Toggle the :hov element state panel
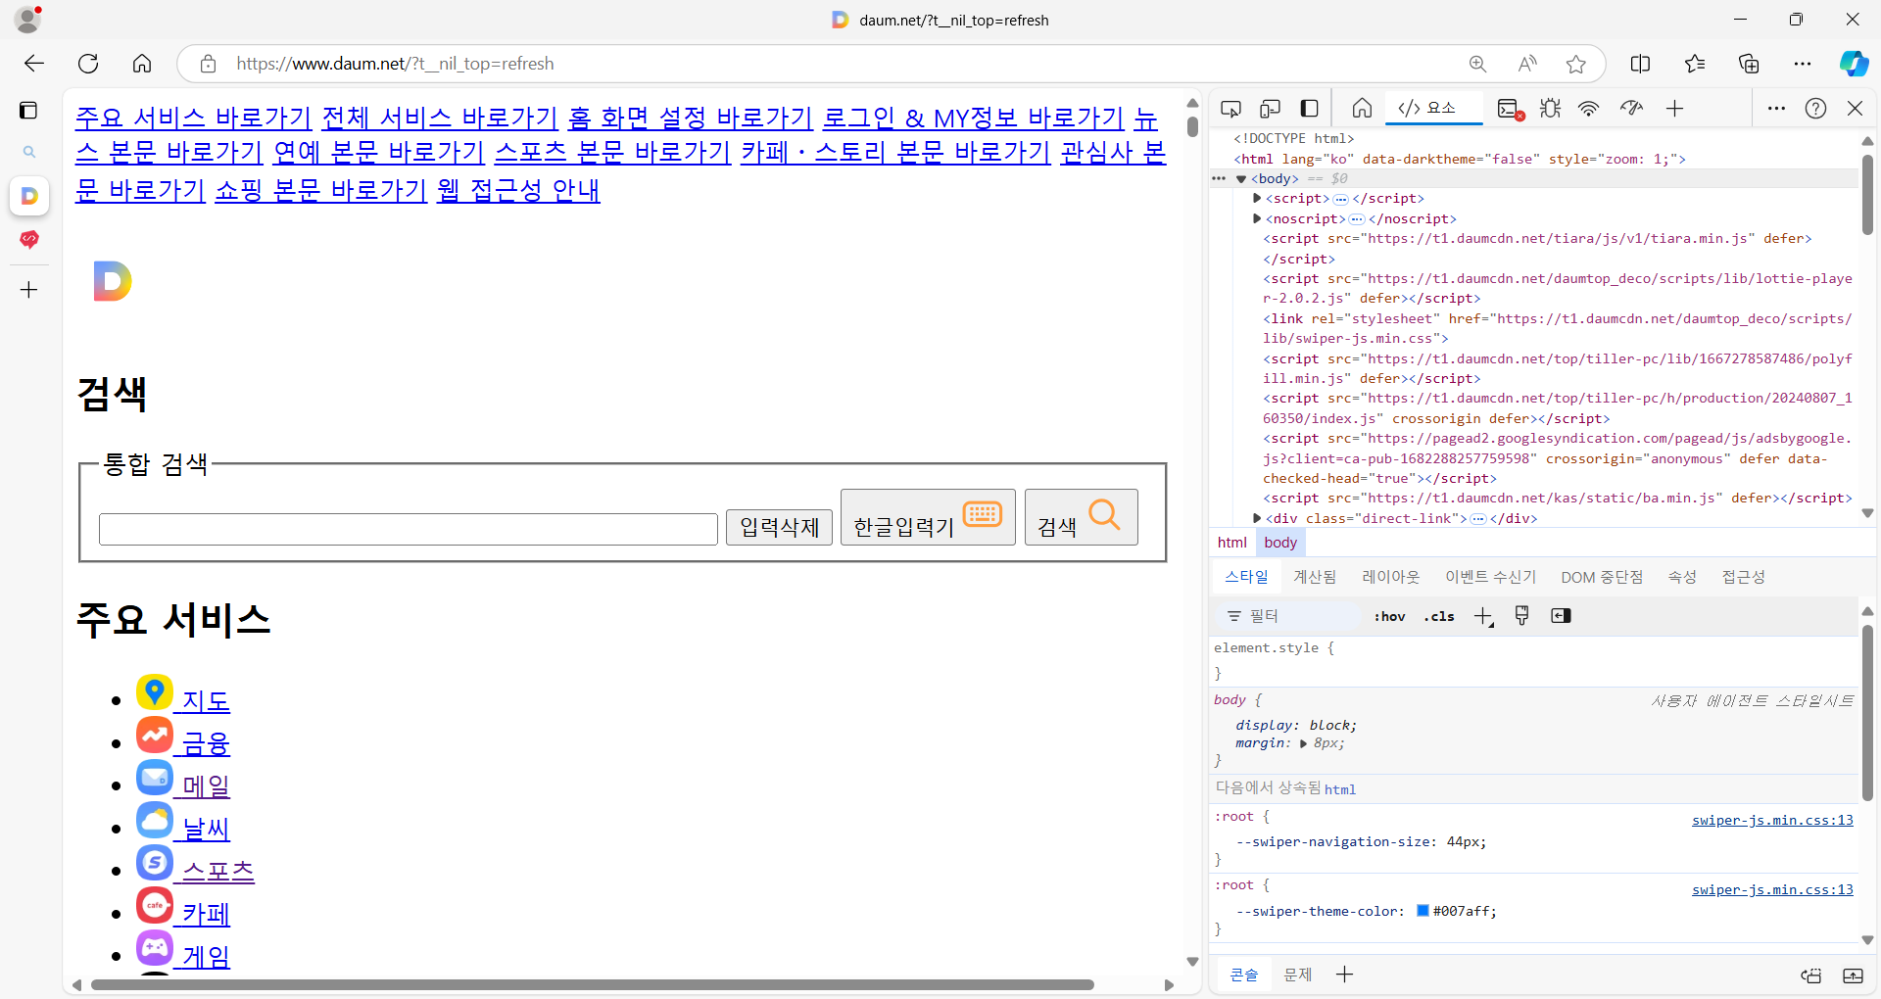This screenshot has height=999, width=1881. click(1389, 616)
